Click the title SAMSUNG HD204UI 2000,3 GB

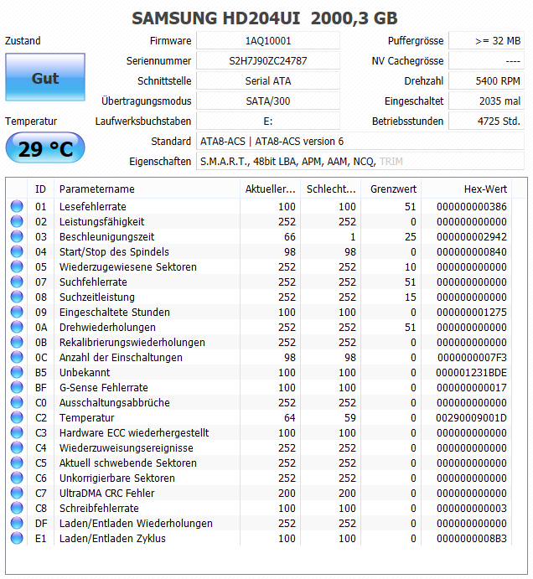click(x=265, y=18)
